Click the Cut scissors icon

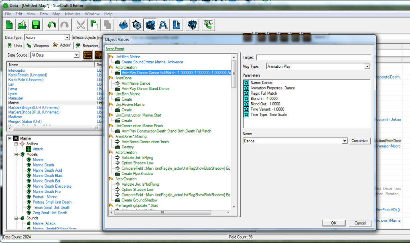pos(81,25)
